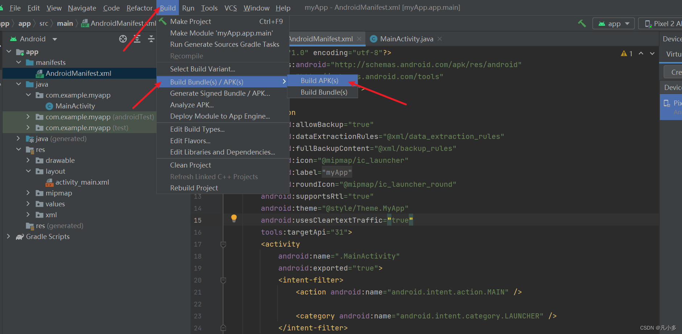Open the Pixel 2 device selector
Image resolution: width=682 pixels, height=334 pixels.
click(x=661, y=24)
